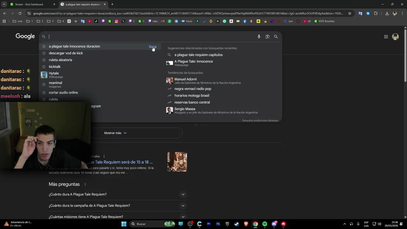Bookmark this page with the star icon
This screenshot has height=229, width=407.
(x=350, y=13)
